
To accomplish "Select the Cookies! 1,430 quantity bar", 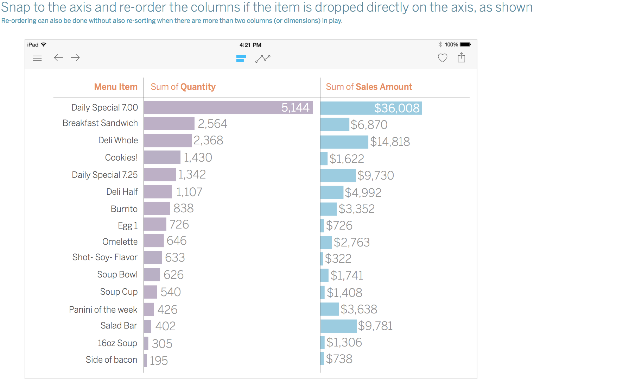I will (162, 157).
